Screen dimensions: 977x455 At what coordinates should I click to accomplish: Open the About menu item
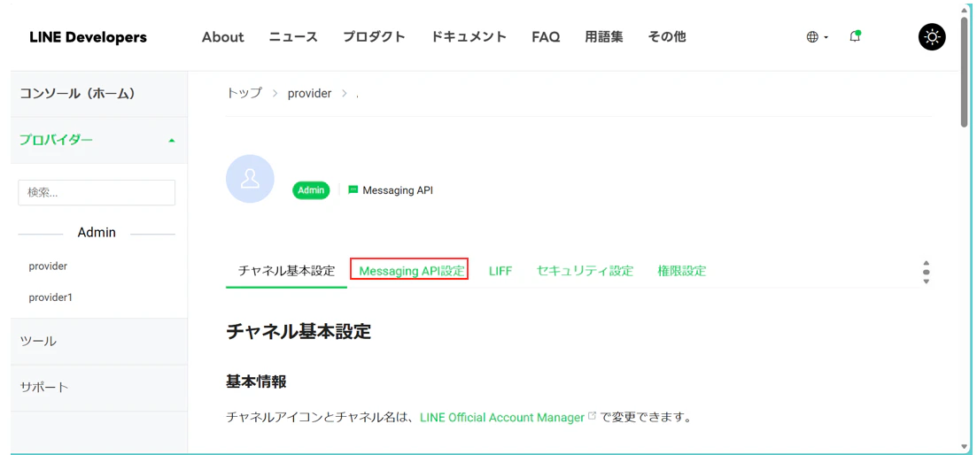(223, 37)
